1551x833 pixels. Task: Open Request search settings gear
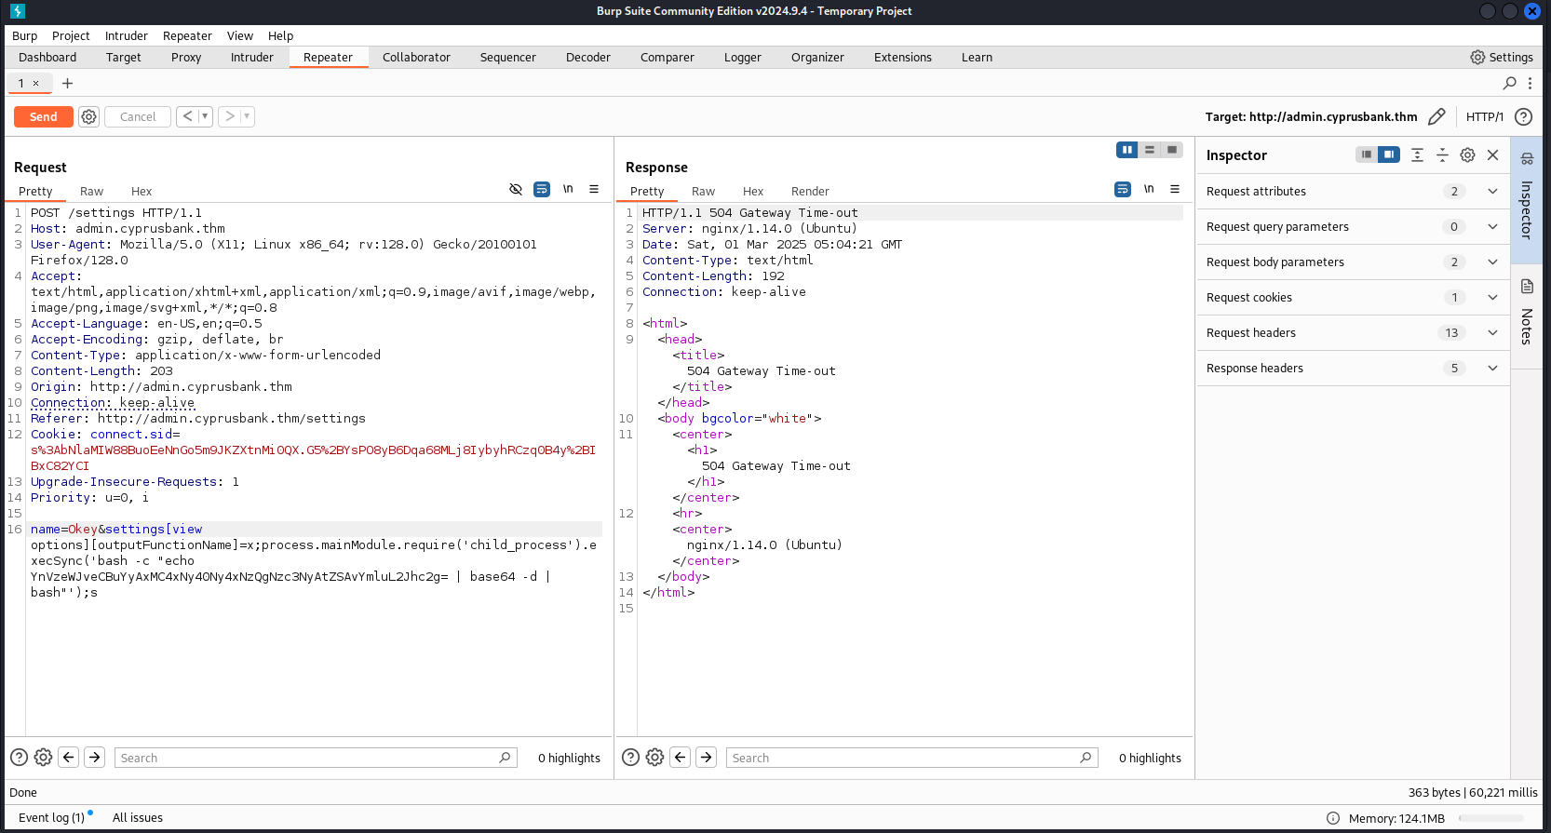point(43,757)
